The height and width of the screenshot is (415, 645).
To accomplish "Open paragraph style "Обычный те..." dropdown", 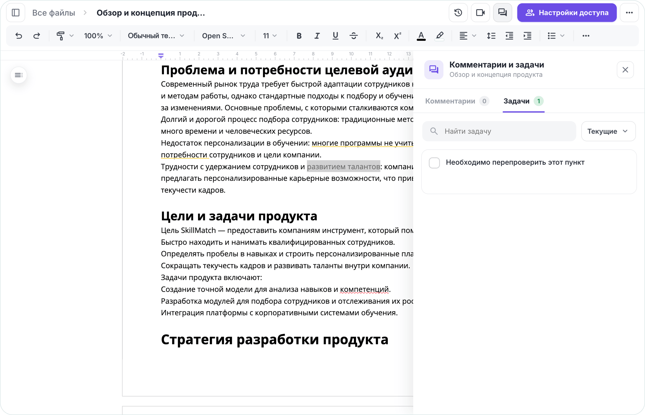I will tap(156, 36).
